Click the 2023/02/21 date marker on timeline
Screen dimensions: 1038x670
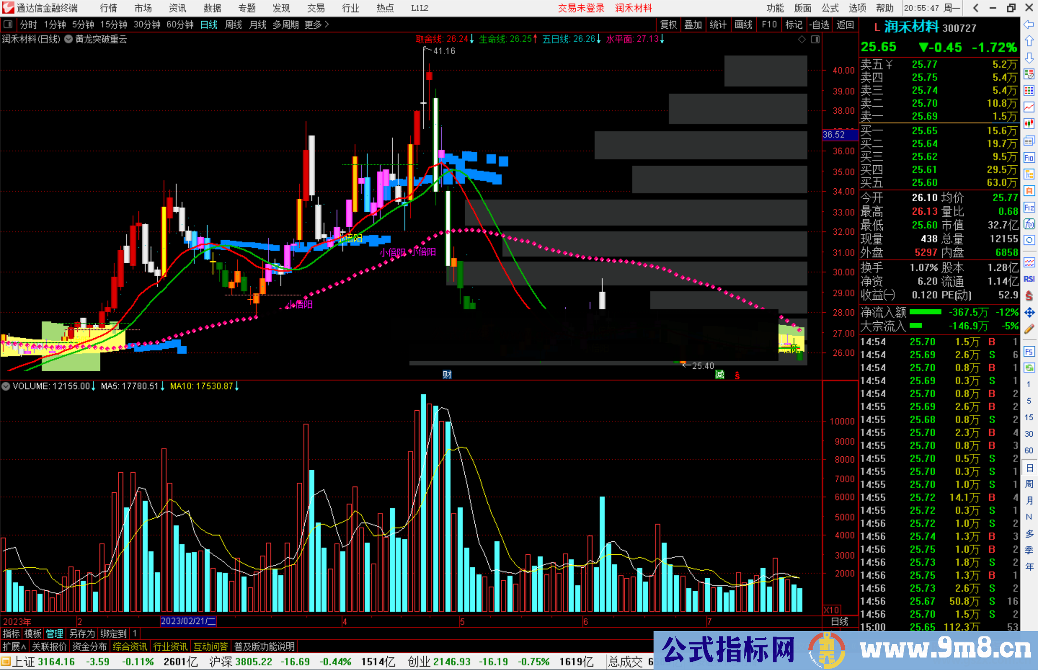coord(188,621)
